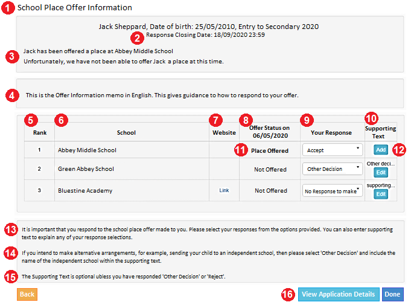Click the red number 1 callout marker
This screenshot has width=408, height=305.
tap(8, 8)
